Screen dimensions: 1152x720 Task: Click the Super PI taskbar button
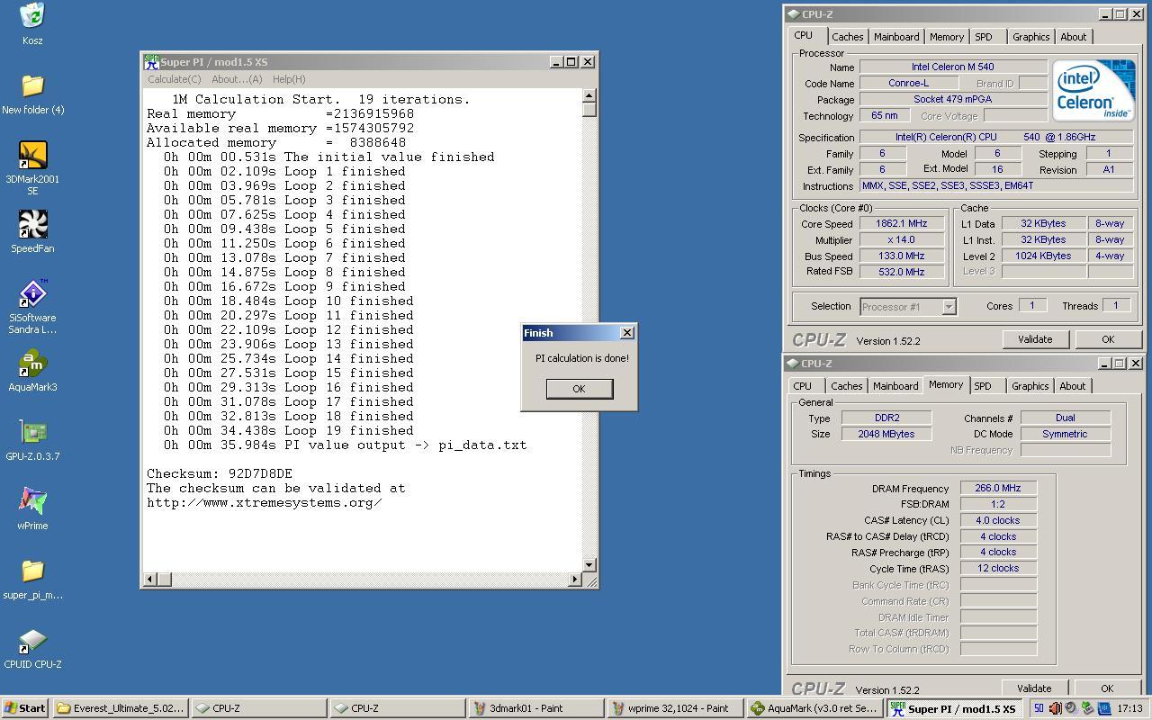(954, 708)
